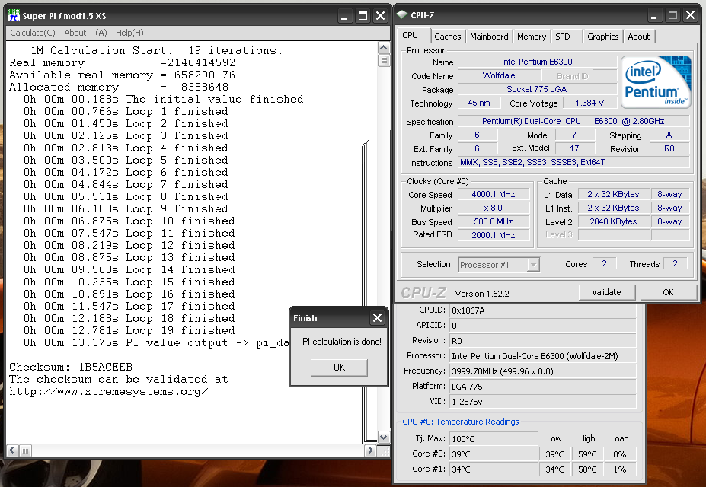
Task: Switch to the Memory tab in CPU-Z
Action: [532, 37]
